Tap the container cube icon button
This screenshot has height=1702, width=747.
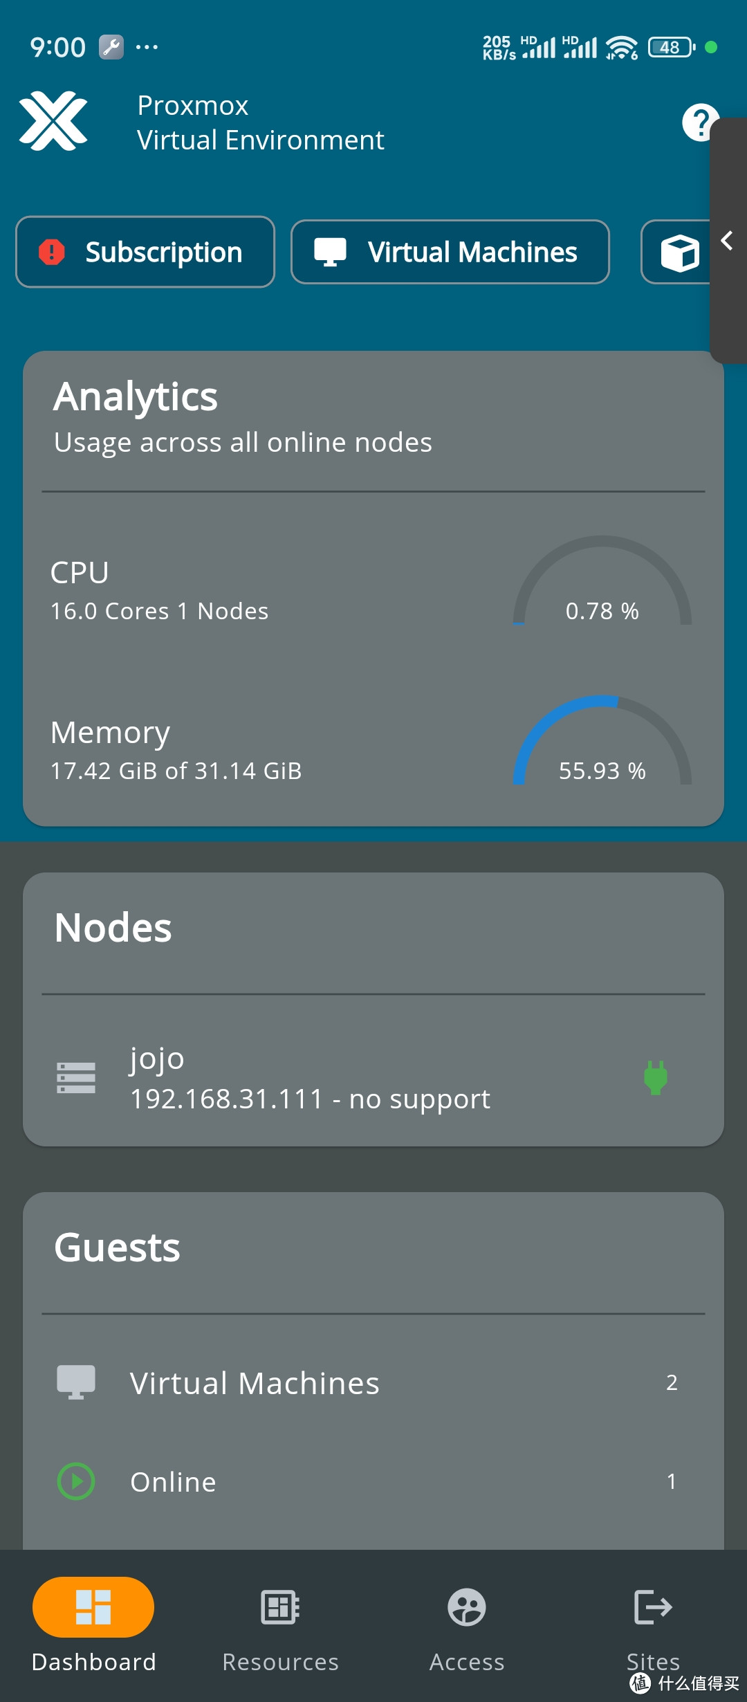[x=679, y=253]
